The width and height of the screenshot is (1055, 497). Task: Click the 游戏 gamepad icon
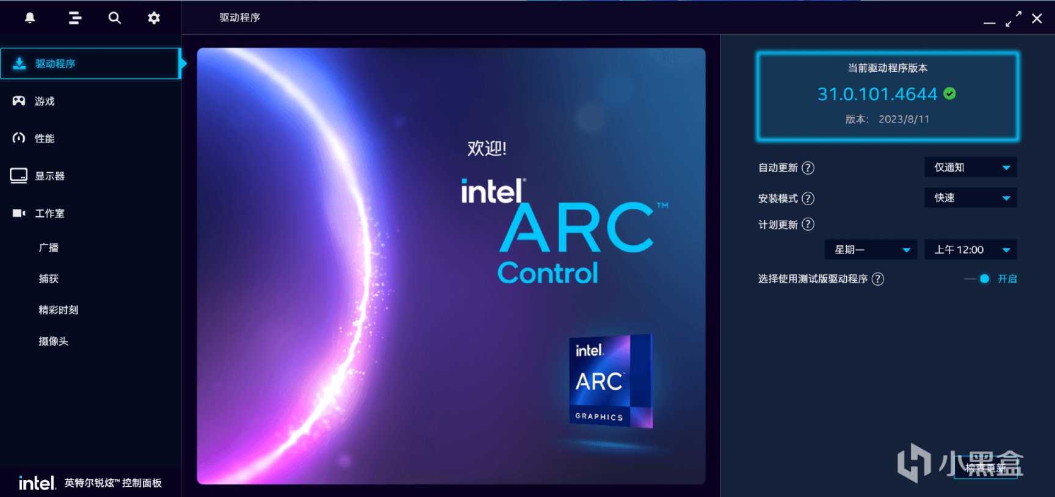coord(19,101)
